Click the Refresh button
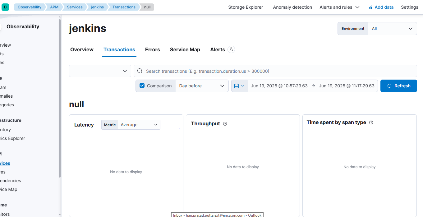423x217 pixels. pos(399,86)
